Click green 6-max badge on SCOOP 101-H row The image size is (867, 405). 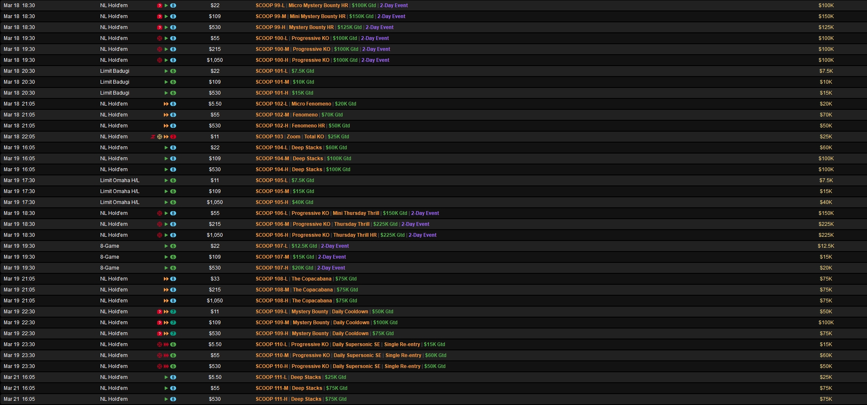coord(173,93)
